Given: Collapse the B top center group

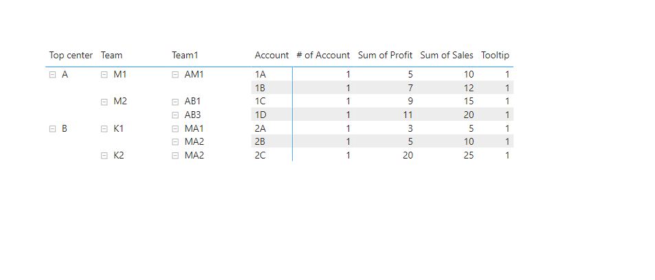Looking at the screenshot, I should 53,129.
